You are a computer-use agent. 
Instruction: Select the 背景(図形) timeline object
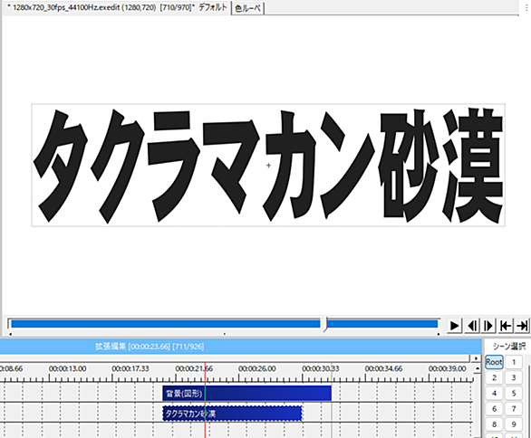[x=246, y=394]
